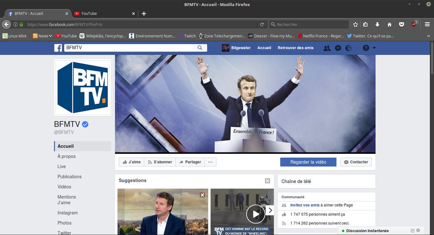Go to Accueil in Facebook top bar
Screen dimensions: 434x235
coord(264,48)
